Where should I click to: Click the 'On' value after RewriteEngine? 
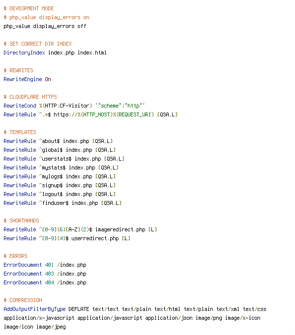pos(48,79)
